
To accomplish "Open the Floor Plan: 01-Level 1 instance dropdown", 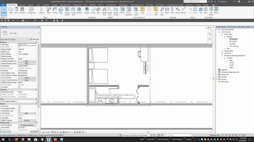I will [14, 39].
